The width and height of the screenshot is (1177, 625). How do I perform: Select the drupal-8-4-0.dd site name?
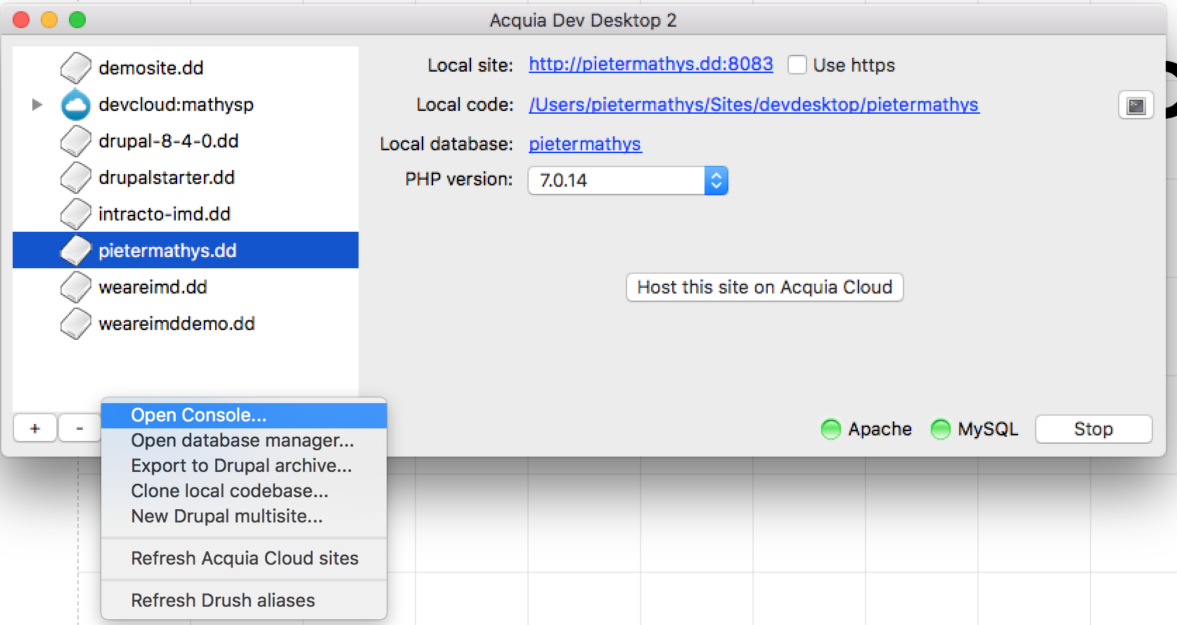tap(169, 141)
